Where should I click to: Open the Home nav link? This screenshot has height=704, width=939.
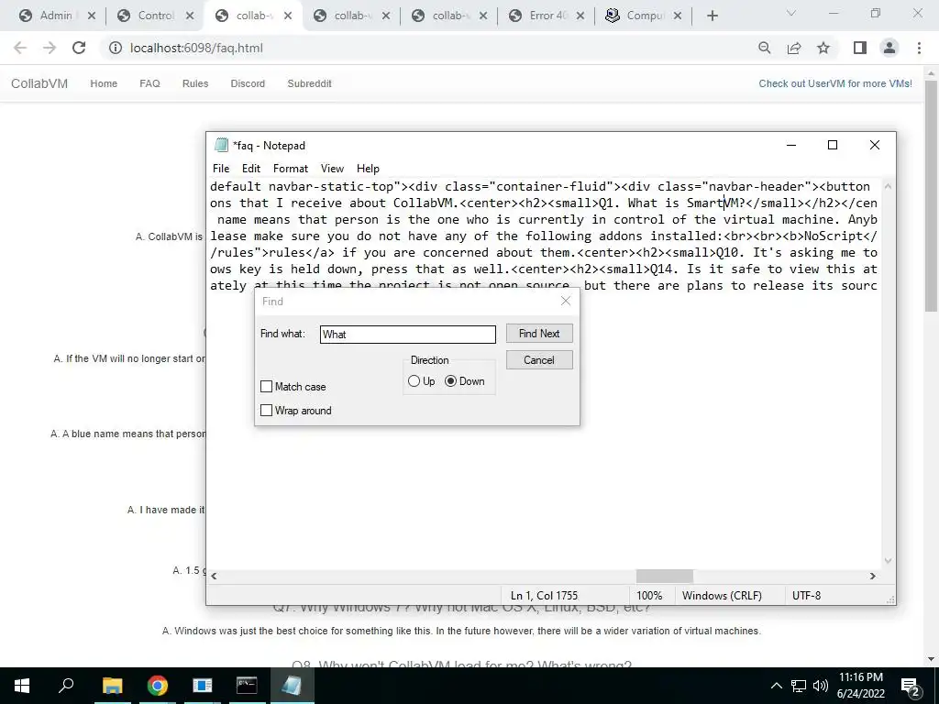click(104, 83)
